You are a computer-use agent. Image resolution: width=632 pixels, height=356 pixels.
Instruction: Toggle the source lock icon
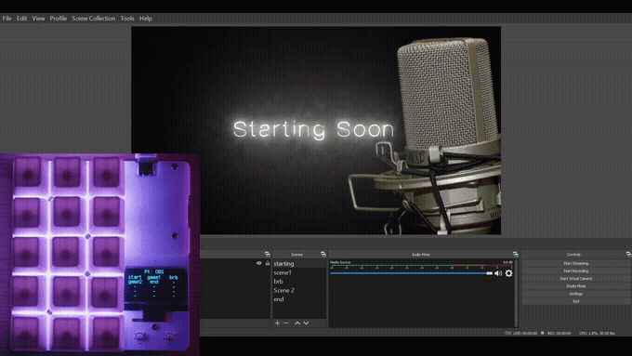268,263
